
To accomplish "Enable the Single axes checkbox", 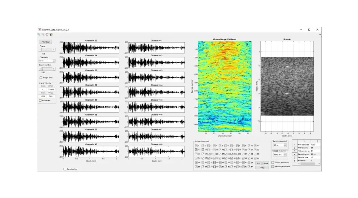I will (x=41, y=78).
